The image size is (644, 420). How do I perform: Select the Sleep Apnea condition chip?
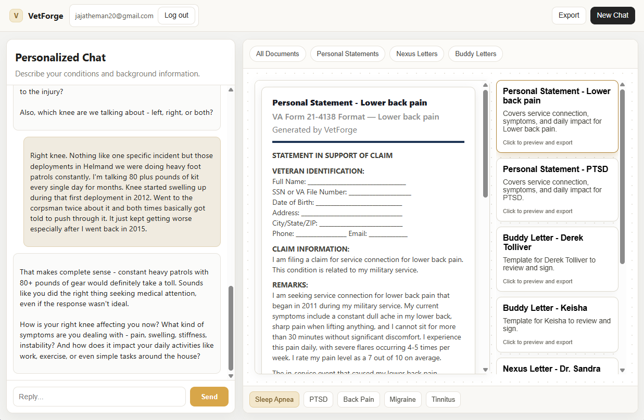tap(274, 399)
